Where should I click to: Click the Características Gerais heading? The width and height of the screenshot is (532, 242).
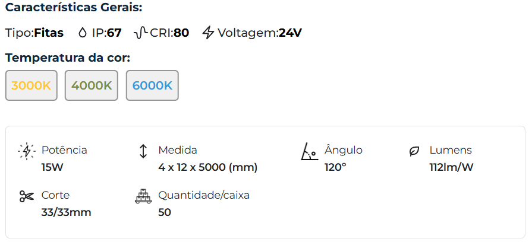pyautogui.click(x=74, y=9)
